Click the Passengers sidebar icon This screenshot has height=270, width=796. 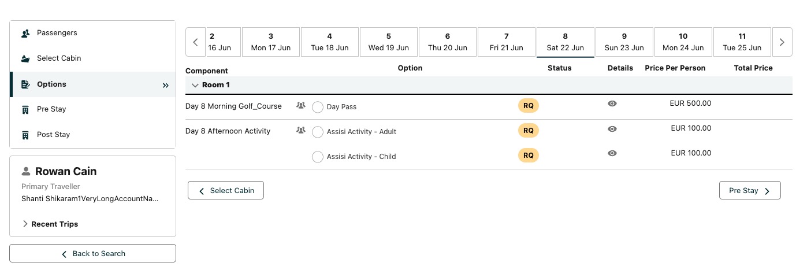[x=25, y=34]
